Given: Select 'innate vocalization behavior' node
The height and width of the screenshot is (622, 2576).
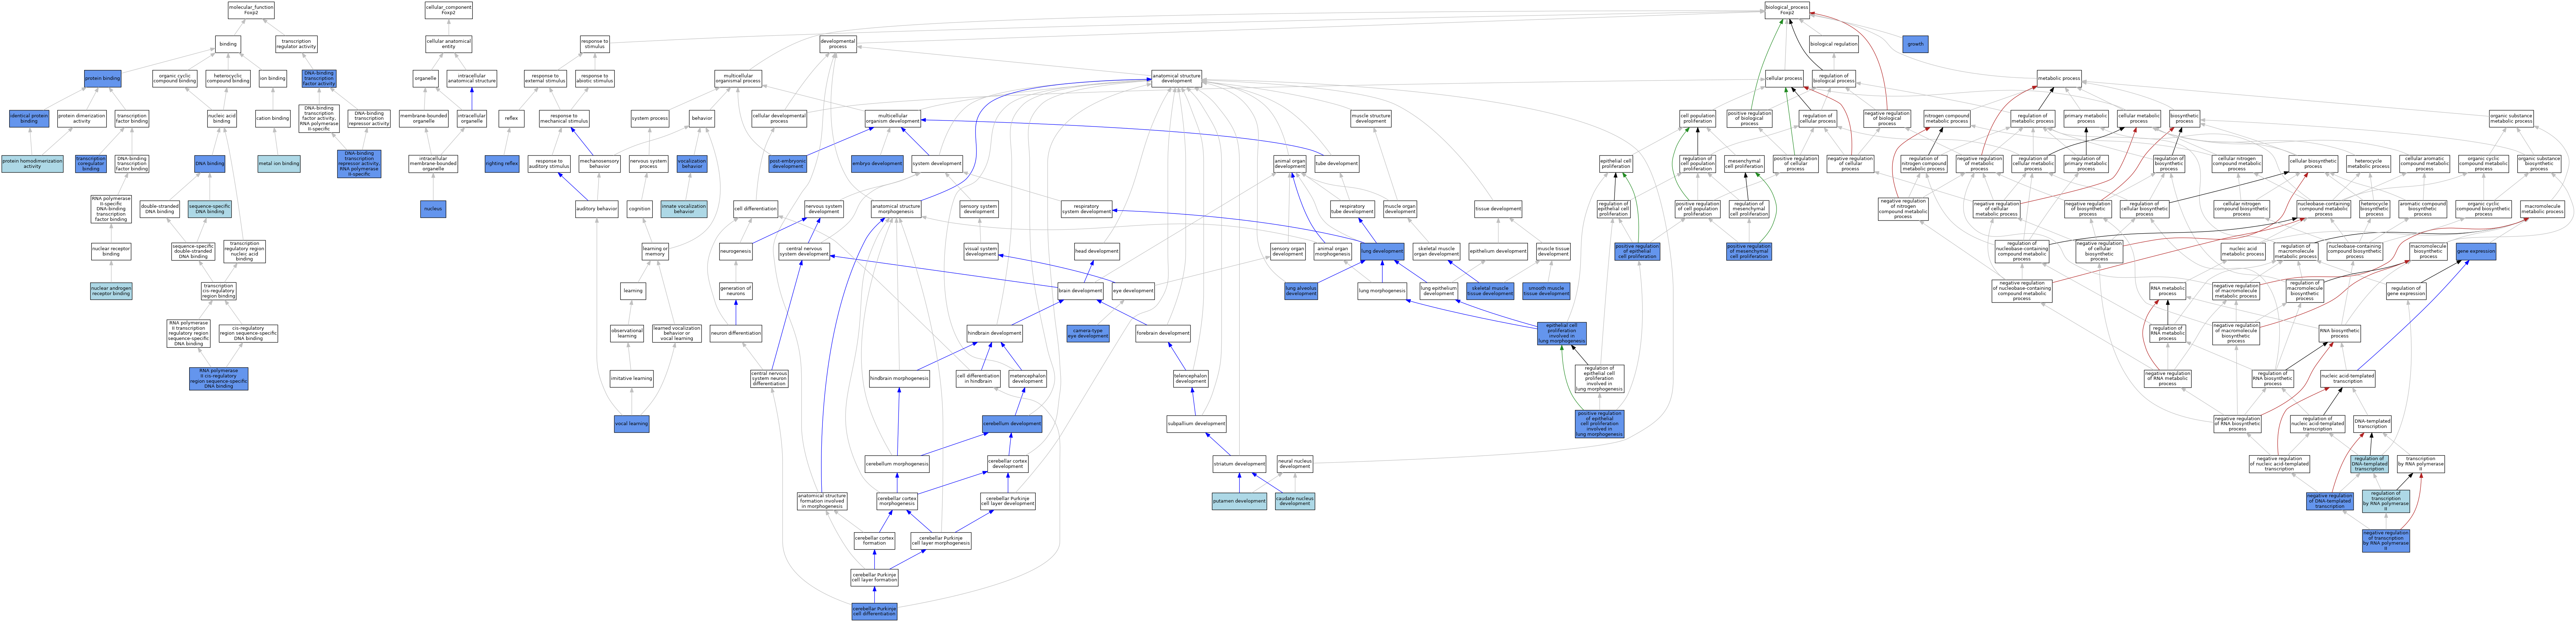Looking at the screenshot, I should (684, 209).
